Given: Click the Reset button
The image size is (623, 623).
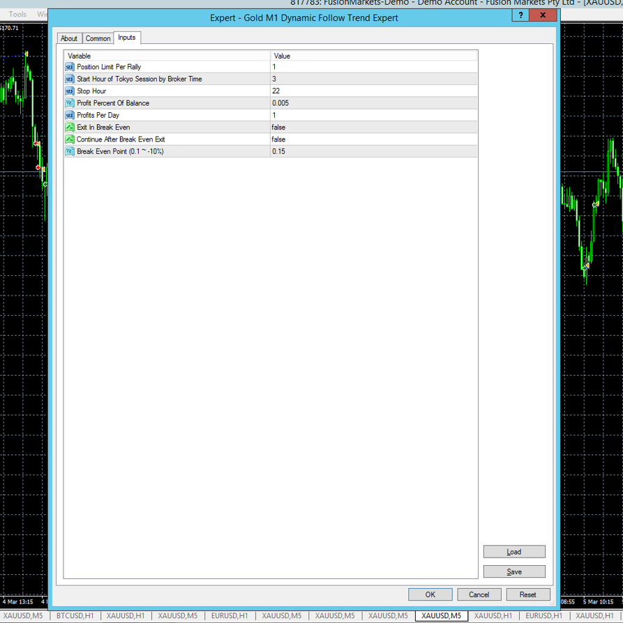Looking at the screenshot, I should (x=527, y=594).
